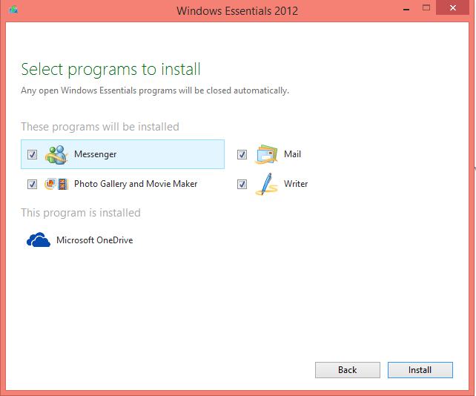Uncheck Photo Gallery and Movie Maker checkbox
476x396 pixels.
[32, 184]
